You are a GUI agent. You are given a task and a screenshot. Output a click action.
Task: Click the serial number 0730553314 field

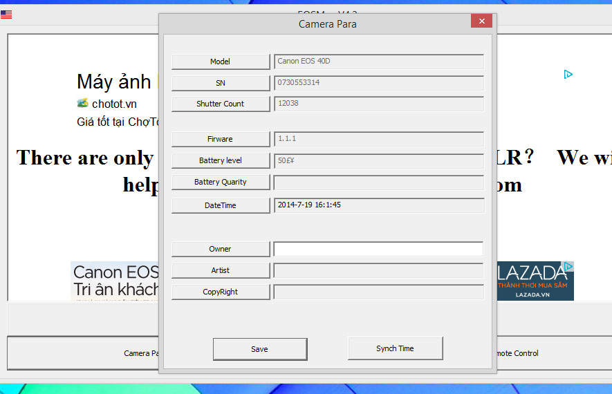point(378,83)
